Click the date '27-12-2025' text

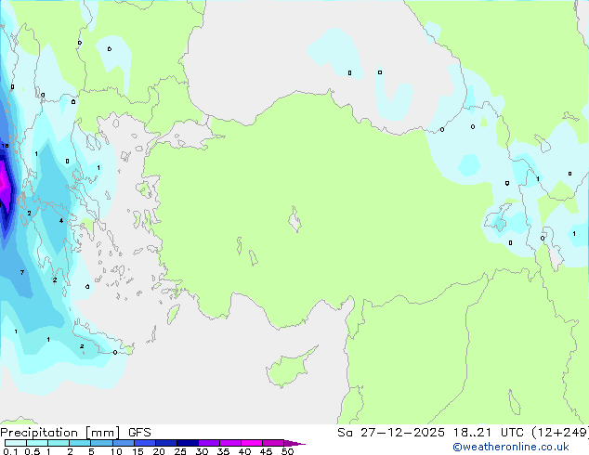point(402,433)
